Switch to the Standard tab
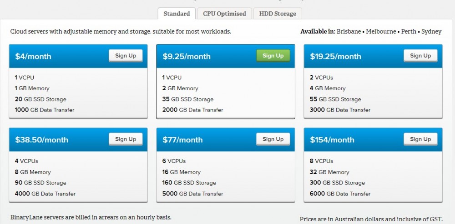 177,14
